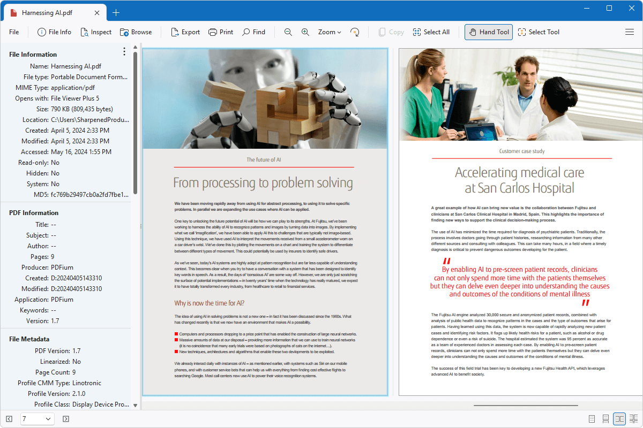Click the San Carlos Hospital page

click(521, 221)
